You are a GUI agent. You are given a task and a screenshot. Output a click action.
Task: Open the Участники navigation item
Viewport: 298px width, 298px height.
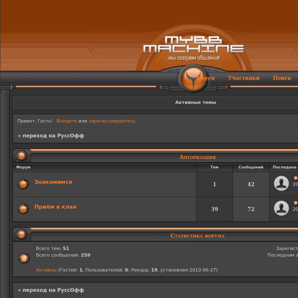(x=244, y=78)
